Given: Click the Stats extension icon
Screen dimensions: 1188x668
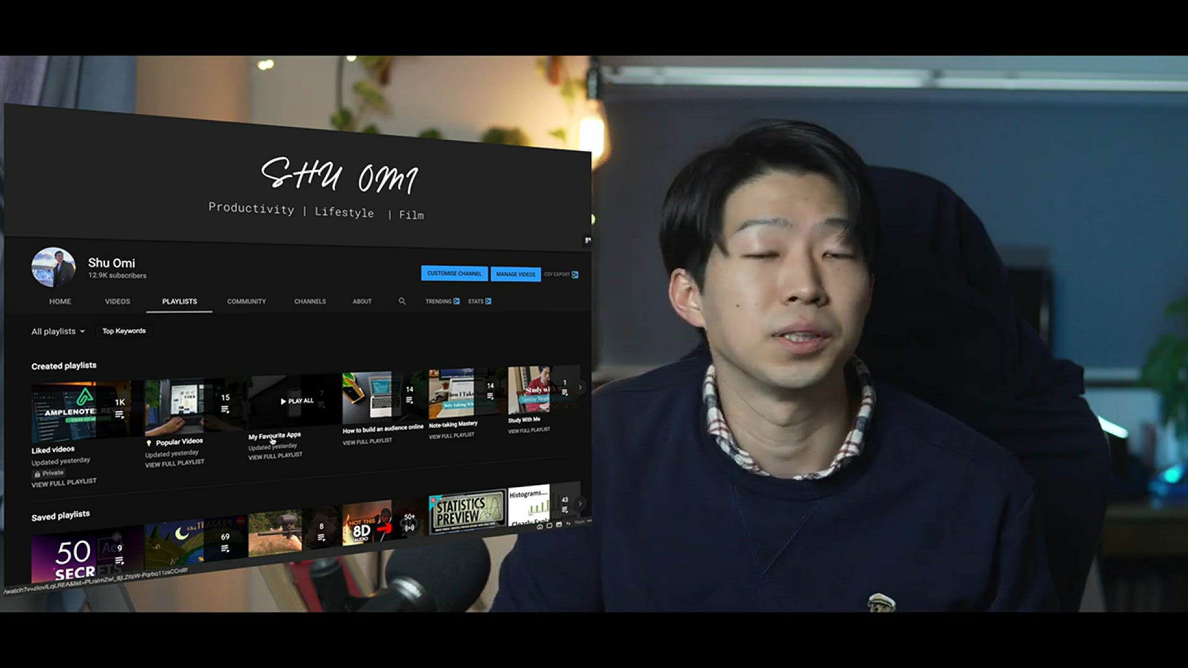Looking at the screenshot, I should click(x=488, y=301).
